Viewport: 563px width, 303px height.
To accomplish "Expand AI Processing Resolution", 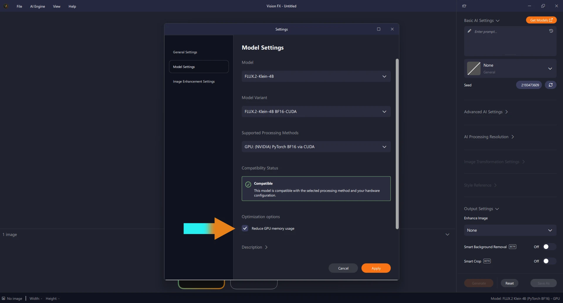I will (x=489, y=137).
